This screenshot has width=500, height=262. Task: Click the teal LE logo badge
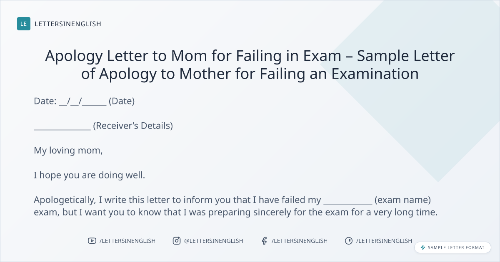click(x=24, y=24)
